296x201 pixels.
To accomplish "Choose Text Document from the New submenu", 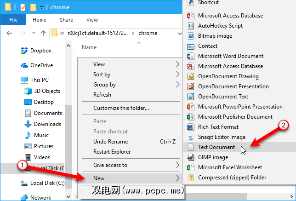I will tap(216, 147).
